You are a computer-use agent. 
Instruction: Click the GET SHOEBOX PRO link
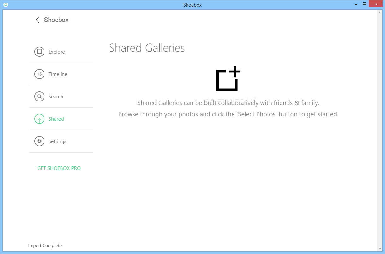(x=59, y=168)
